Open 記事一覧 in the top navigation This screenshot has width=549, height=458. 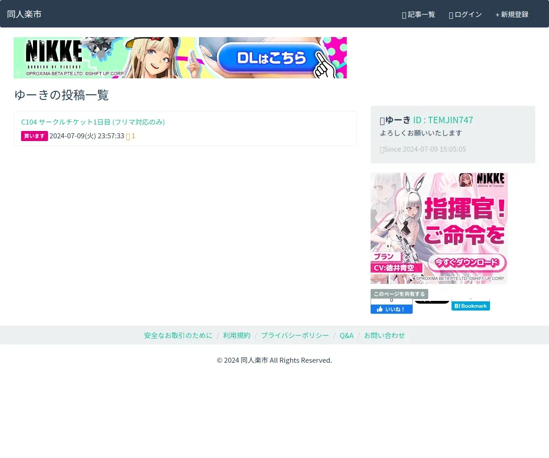(x=418, y=15)
